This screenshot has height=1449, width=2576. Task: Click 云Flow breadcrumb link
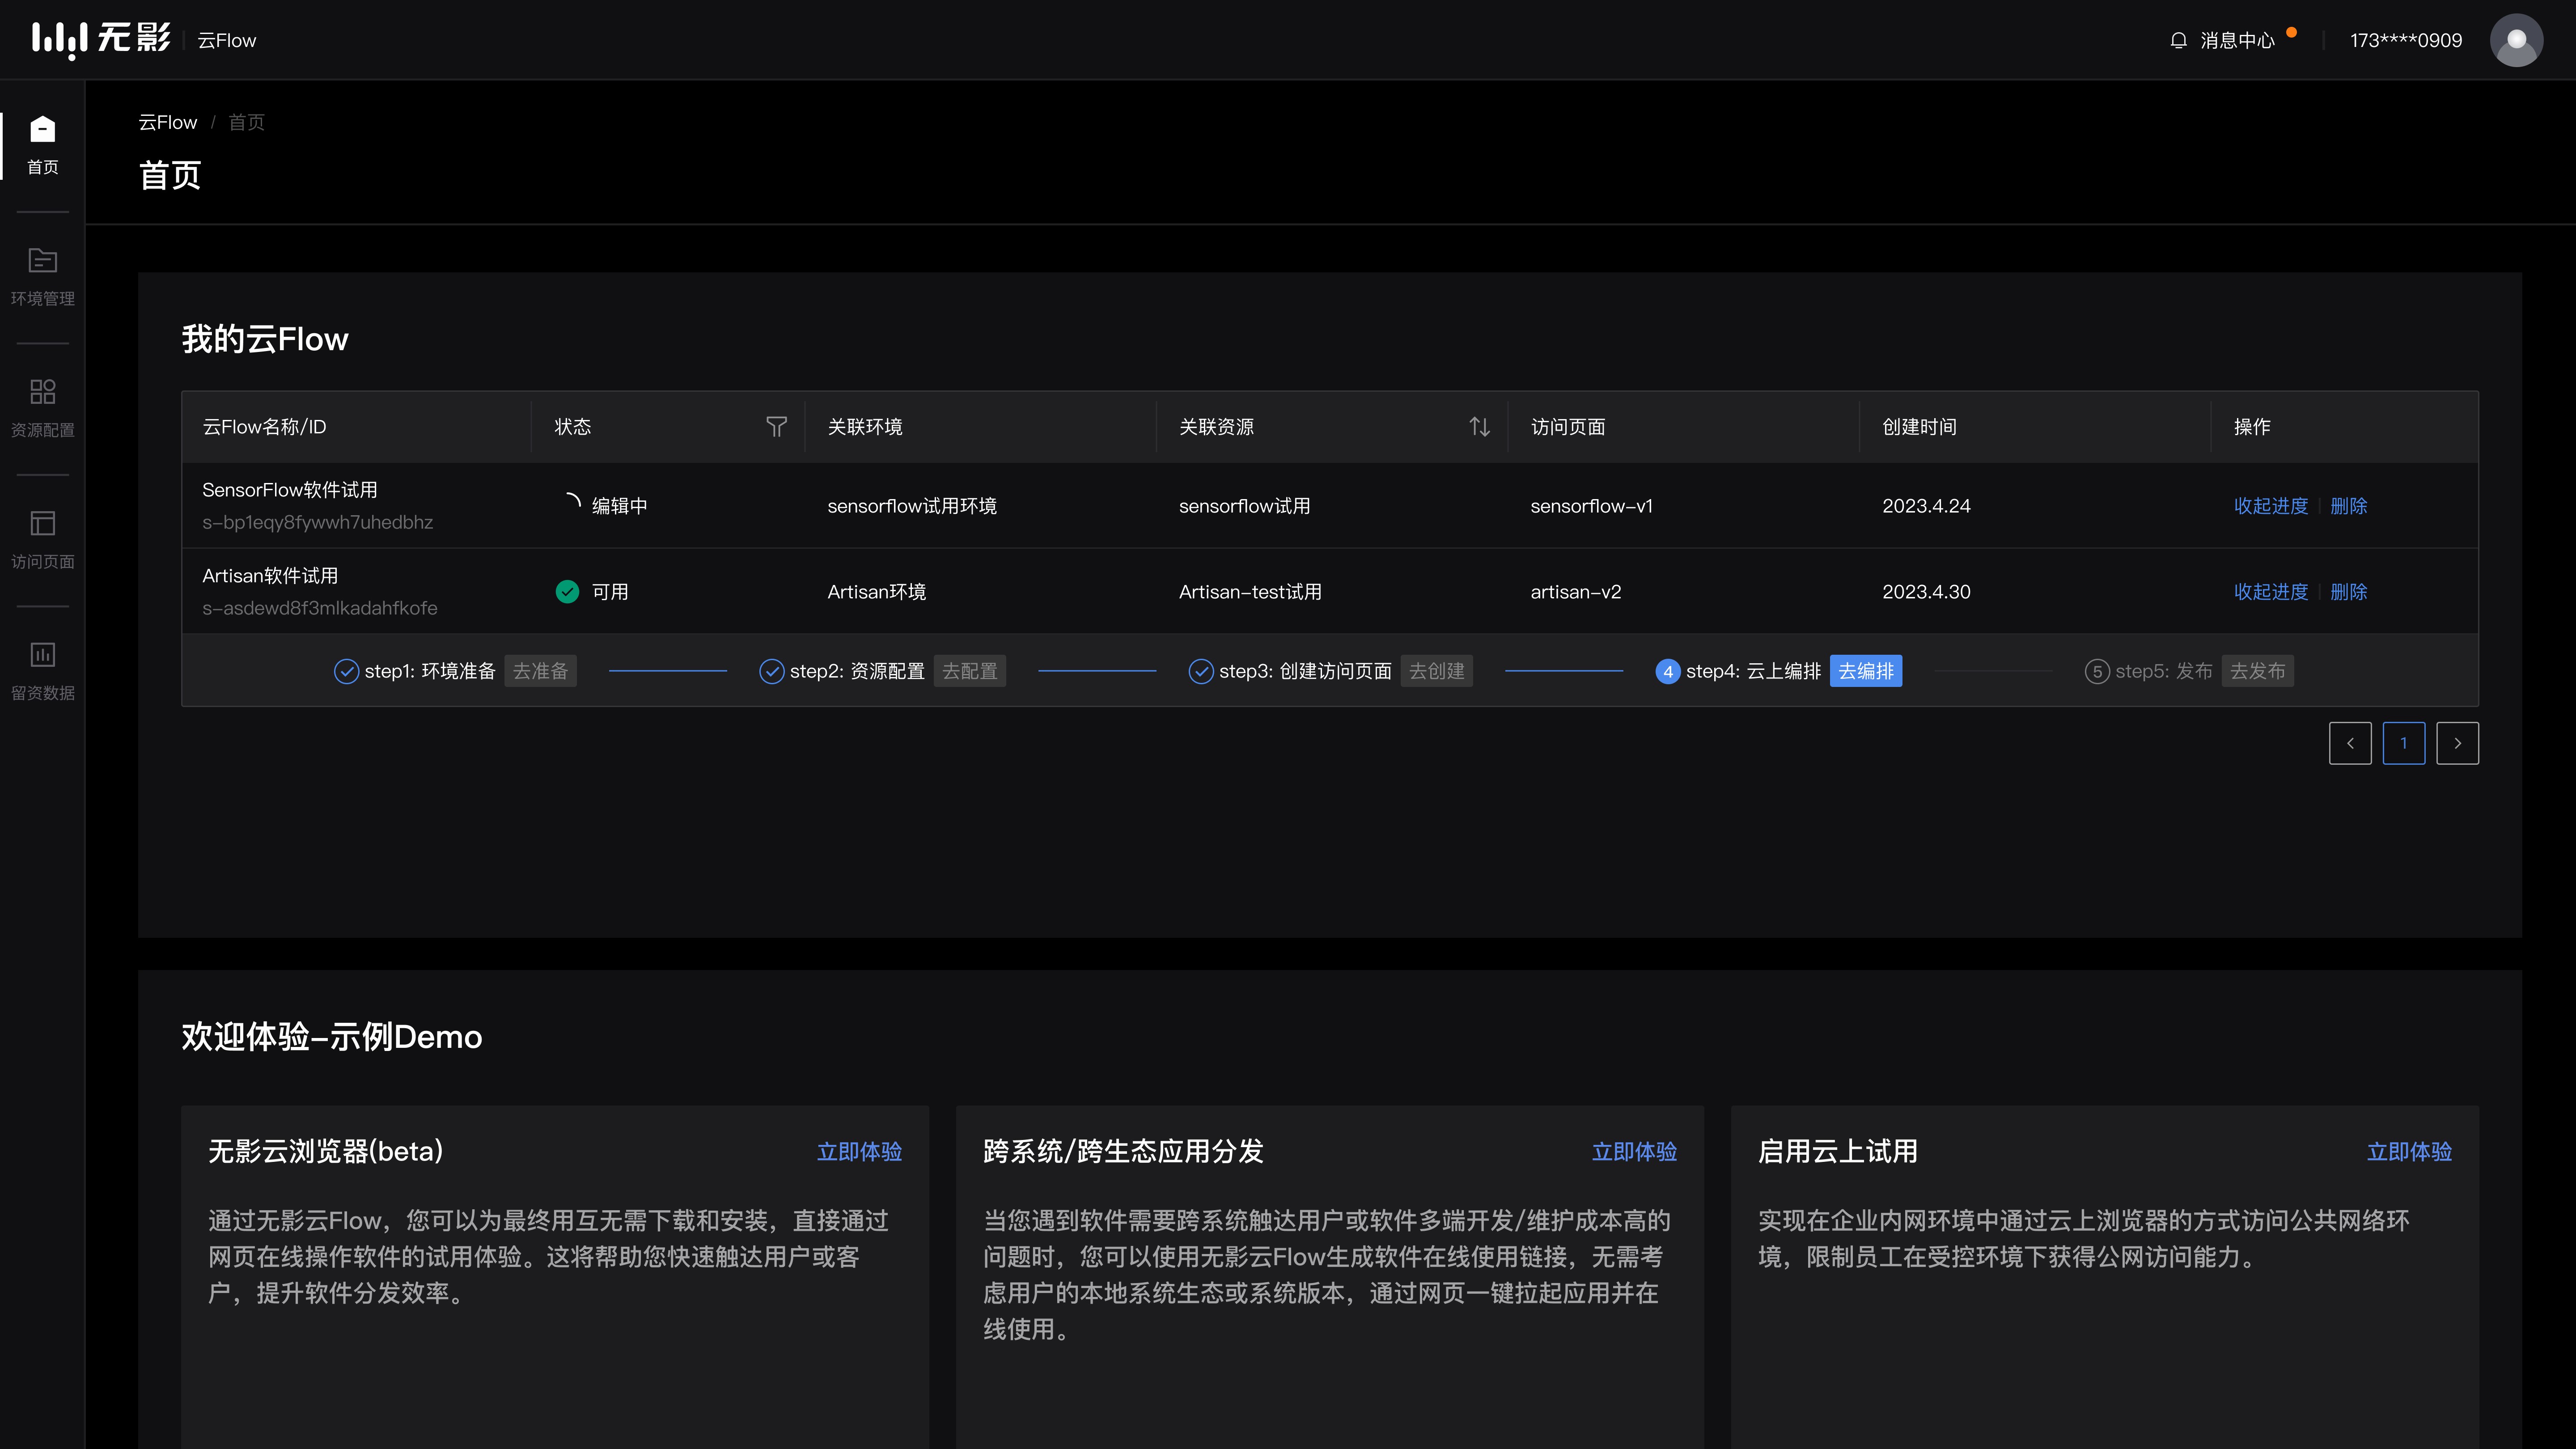[168, 122]
